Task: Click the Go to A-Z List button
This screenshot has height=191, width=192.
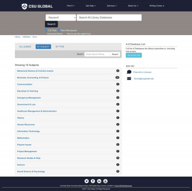Action: point(134,55)
